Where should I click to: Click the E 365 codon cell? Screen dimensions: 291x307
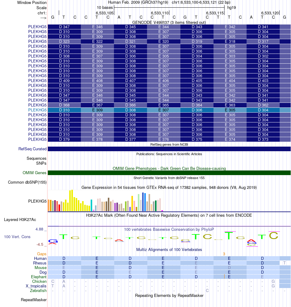tap(164, 105)
